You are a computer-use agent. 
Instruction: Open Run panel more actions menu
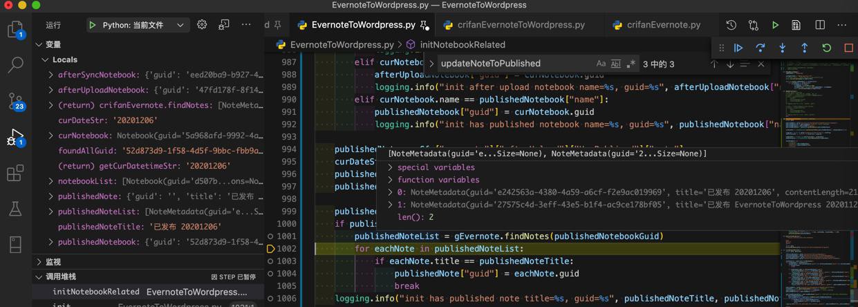click(x=246, y=25)
